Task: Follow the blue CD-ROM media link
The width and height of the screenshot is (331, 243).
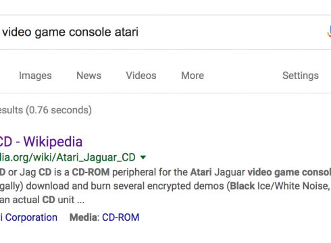Action: 121,217
